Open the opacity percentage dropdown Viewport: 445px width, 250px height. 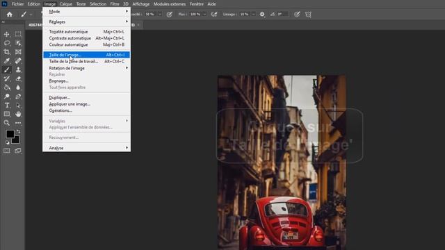[x=160, y=14]
